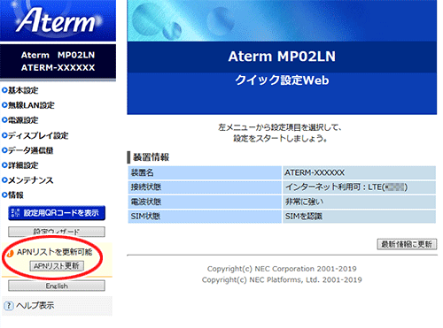Open the 基本設定 menu
This screenshot has width=443, height=328.
[23, 90]
